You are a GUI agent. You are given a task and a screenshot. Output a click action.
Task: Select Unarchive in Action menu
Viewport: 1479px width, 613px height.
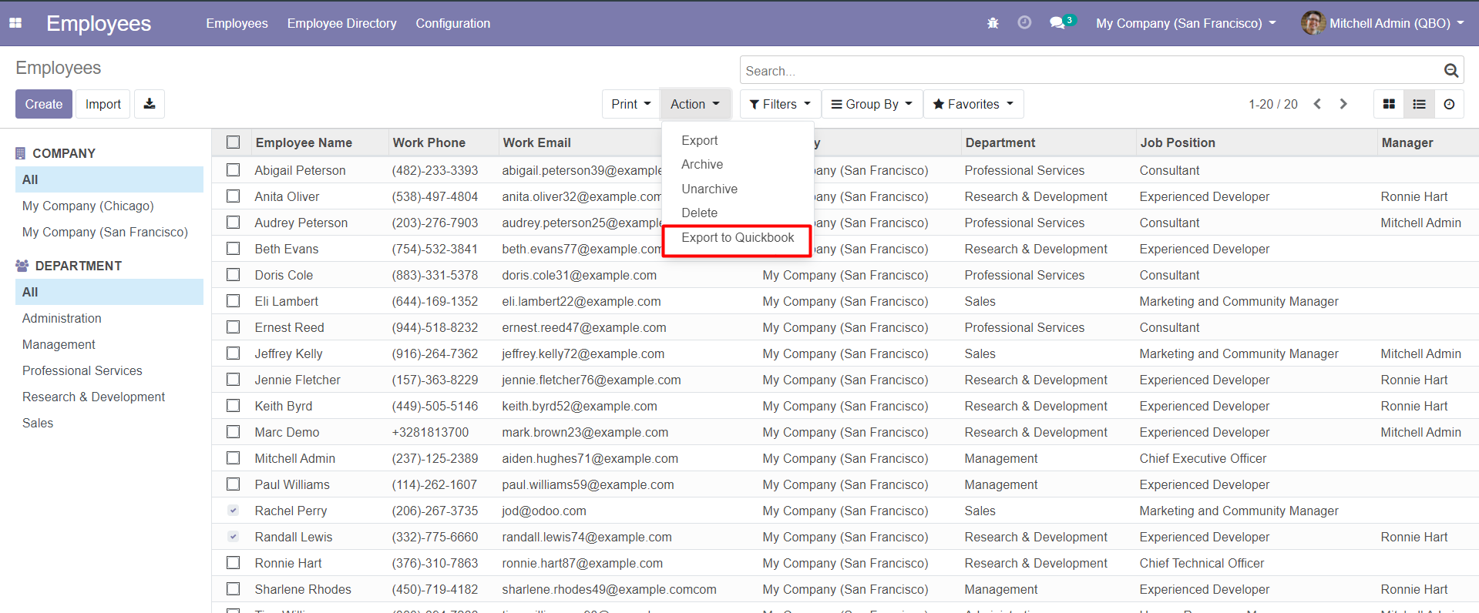click(x=709, y=189)
